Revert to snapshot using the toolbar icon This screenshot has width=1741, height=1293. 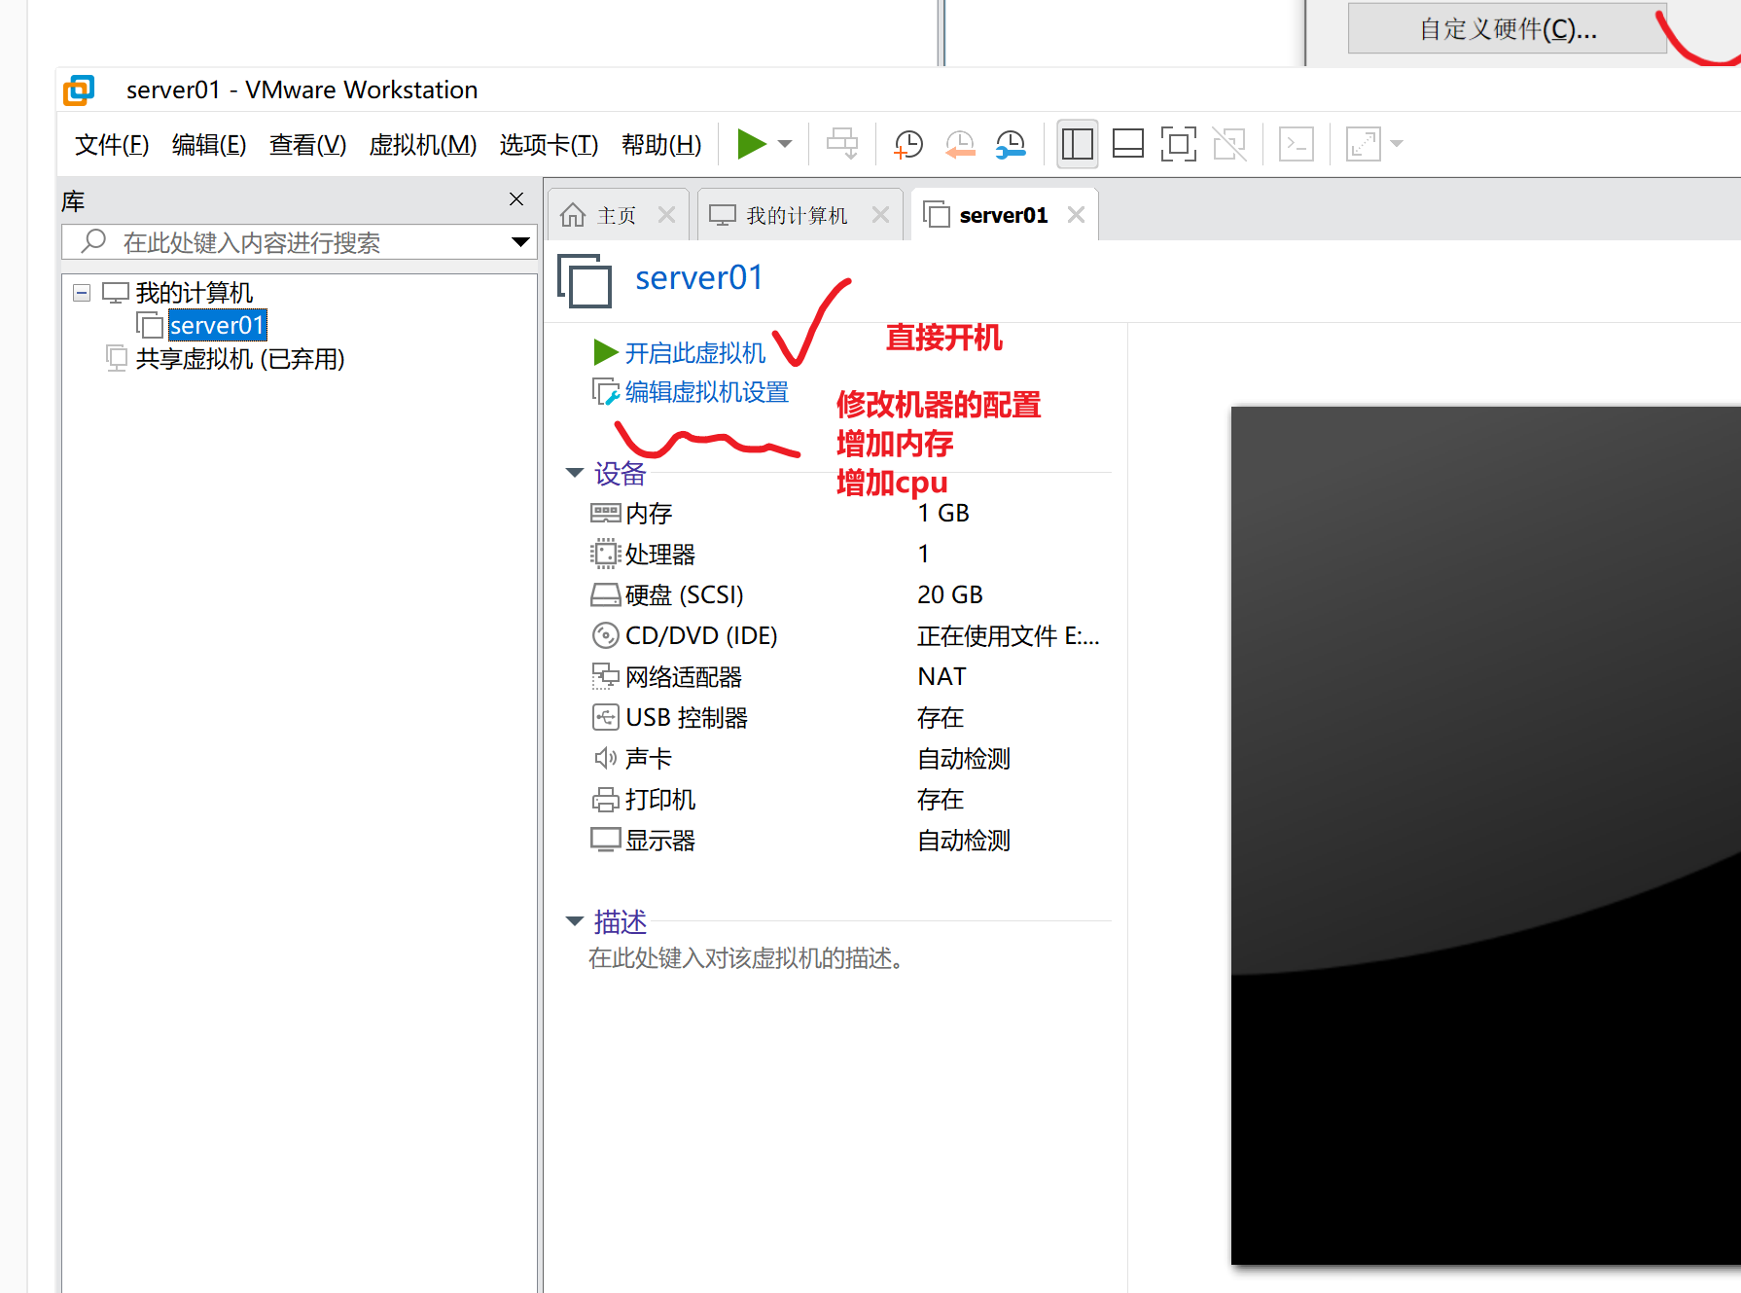click(960, 144)
